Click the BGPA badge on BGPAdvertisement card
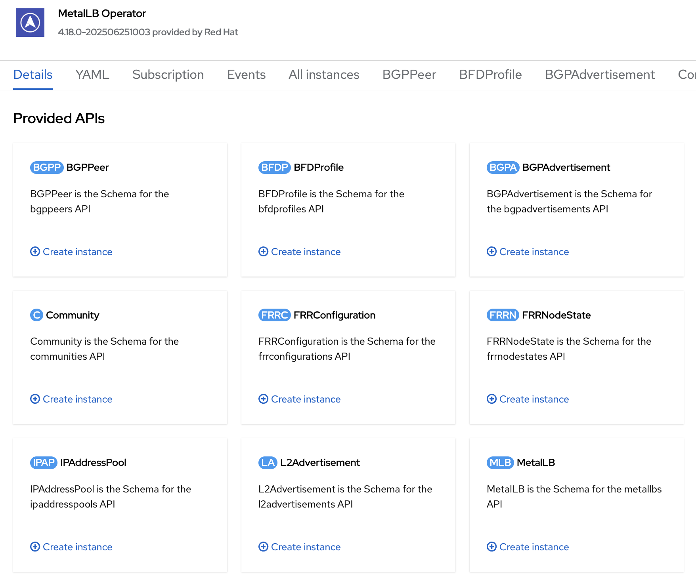The height and width of the screenshot is (584, 696). tap(503, 167)
